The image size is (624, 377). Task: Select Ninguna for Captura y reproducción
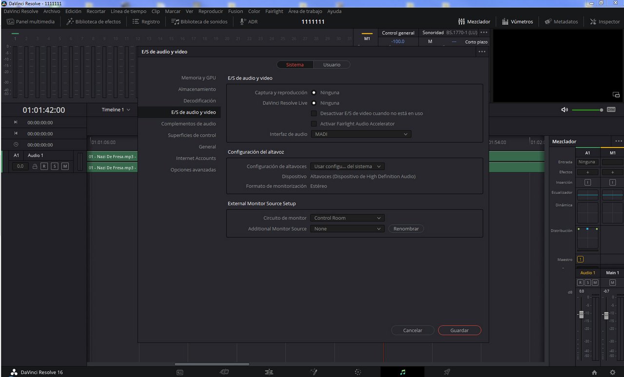pos(313,92)
